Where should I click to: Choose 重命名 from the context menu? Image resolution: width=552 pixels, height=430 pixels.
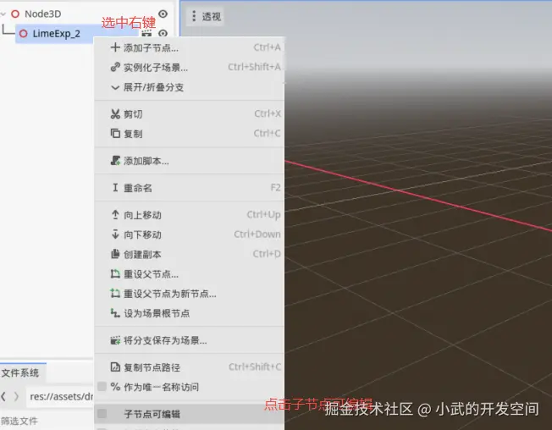189,188
